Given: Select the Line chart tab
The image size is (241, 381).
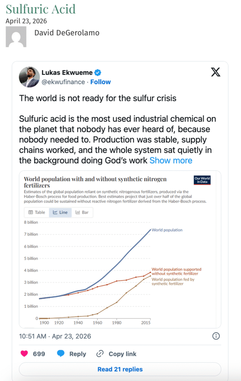Looking at the screenshot, I should [x=60, y=212].
